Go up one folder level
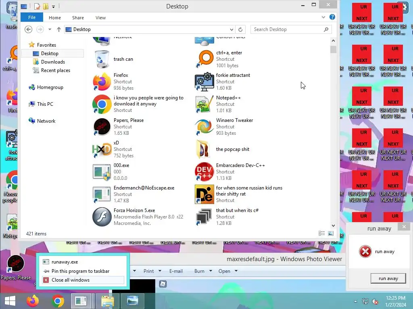The width and height of the screenshot is (413, 309). [x=59, y=29]
